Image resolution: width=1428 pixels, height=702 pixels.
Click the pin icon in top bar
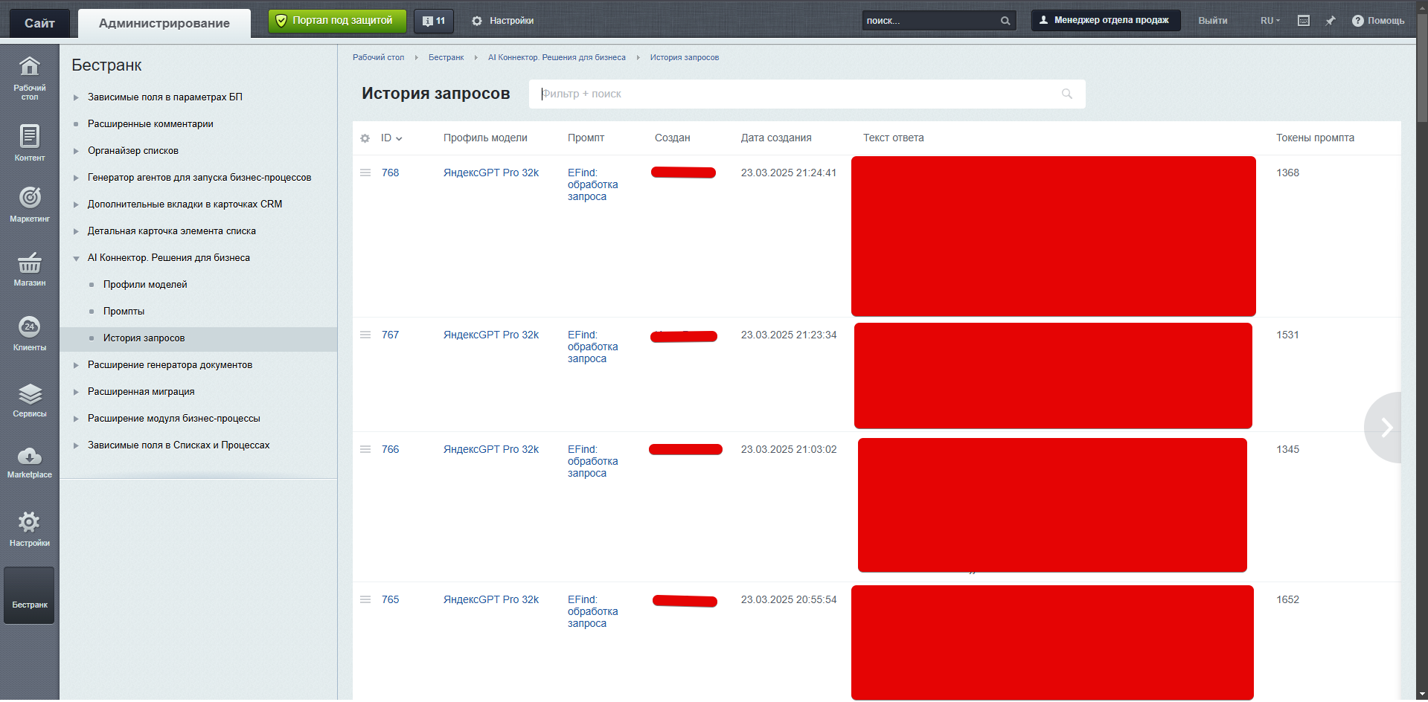click(1330, 21)
